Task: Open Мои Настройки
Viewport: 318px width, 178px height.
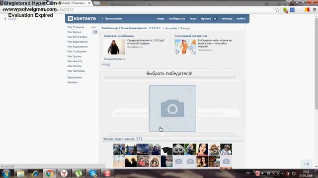Action: click(x=76, y=71)
